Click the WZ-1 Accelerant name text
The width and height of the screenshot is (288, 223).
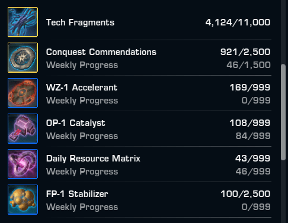click(x=82, y=88)
